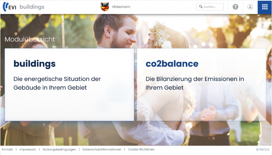Click the co2balance heading text

click(172, 64)
